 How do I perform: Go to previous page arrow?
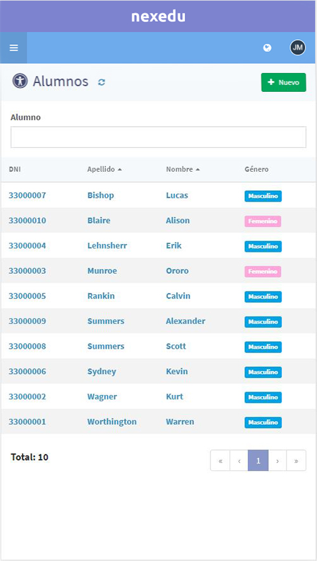239,460
